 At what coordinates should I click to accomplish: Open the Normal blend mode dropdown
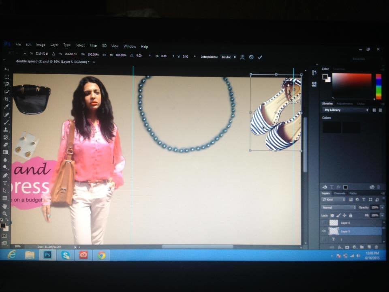click(339, 207)
